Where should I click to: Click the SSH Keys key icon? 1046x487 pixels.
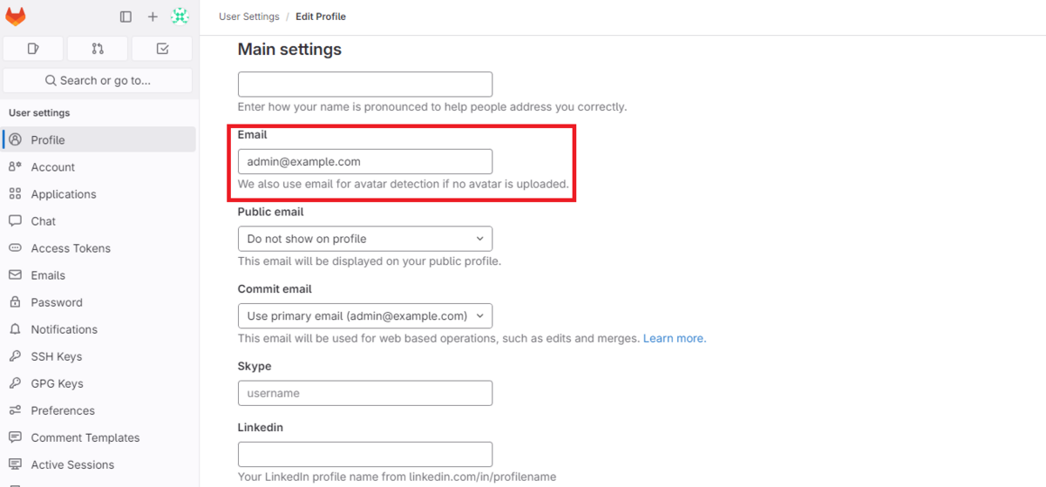coord(15,356)
